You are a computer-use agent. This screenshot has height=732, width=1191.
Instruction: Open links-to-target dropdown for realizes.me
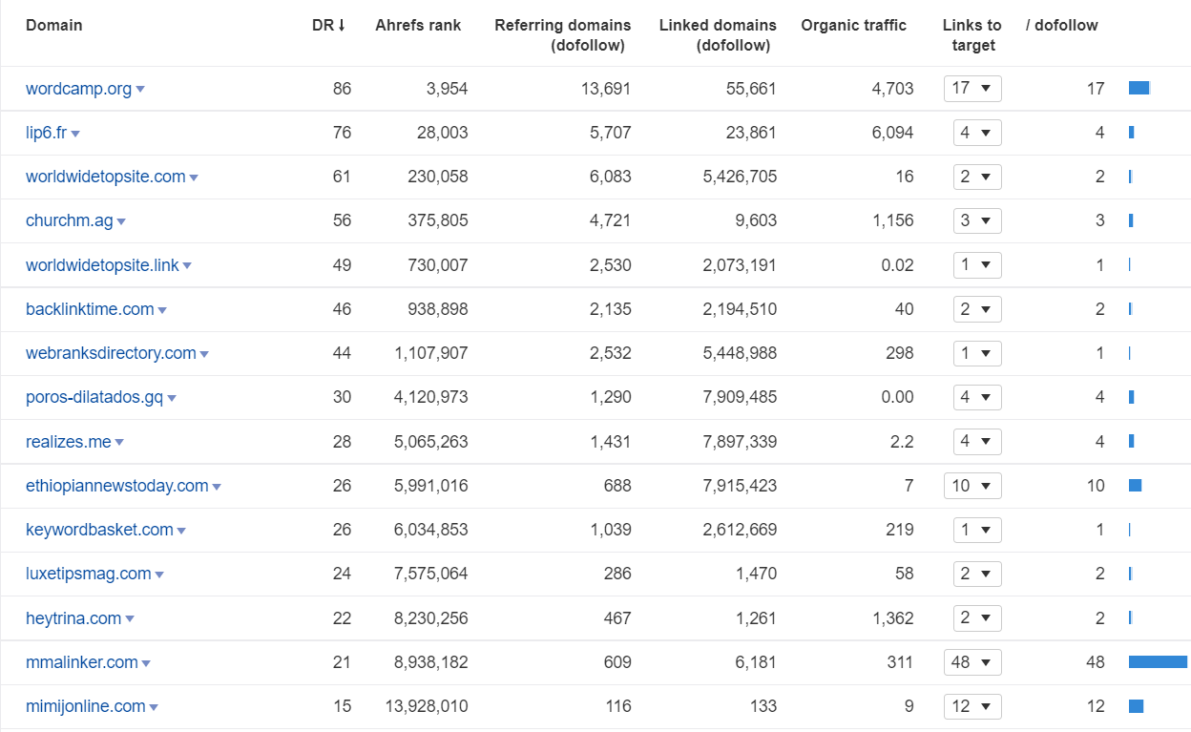tap(977, 442)
